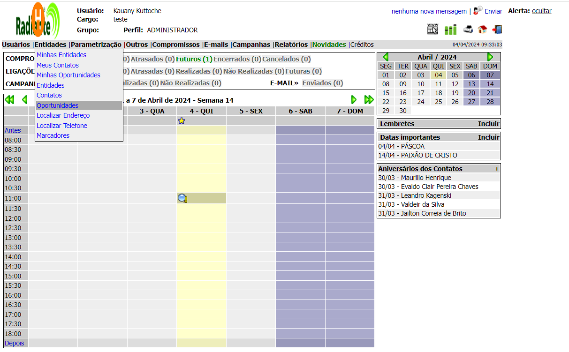This screenshot has width=569, height=352.
Task: Click the yellow star on Thursday column
Action: point(182,121)
